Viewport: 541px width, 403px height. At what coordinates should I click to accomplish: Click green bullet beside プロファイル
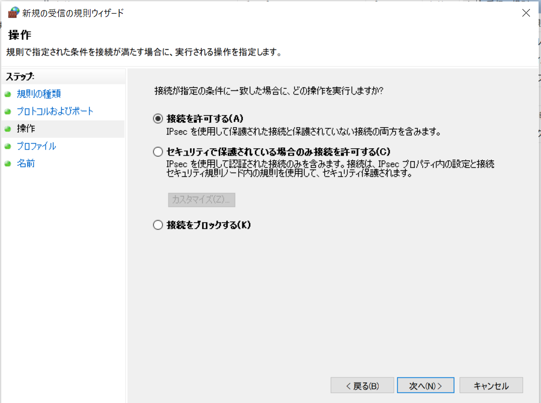8,147
